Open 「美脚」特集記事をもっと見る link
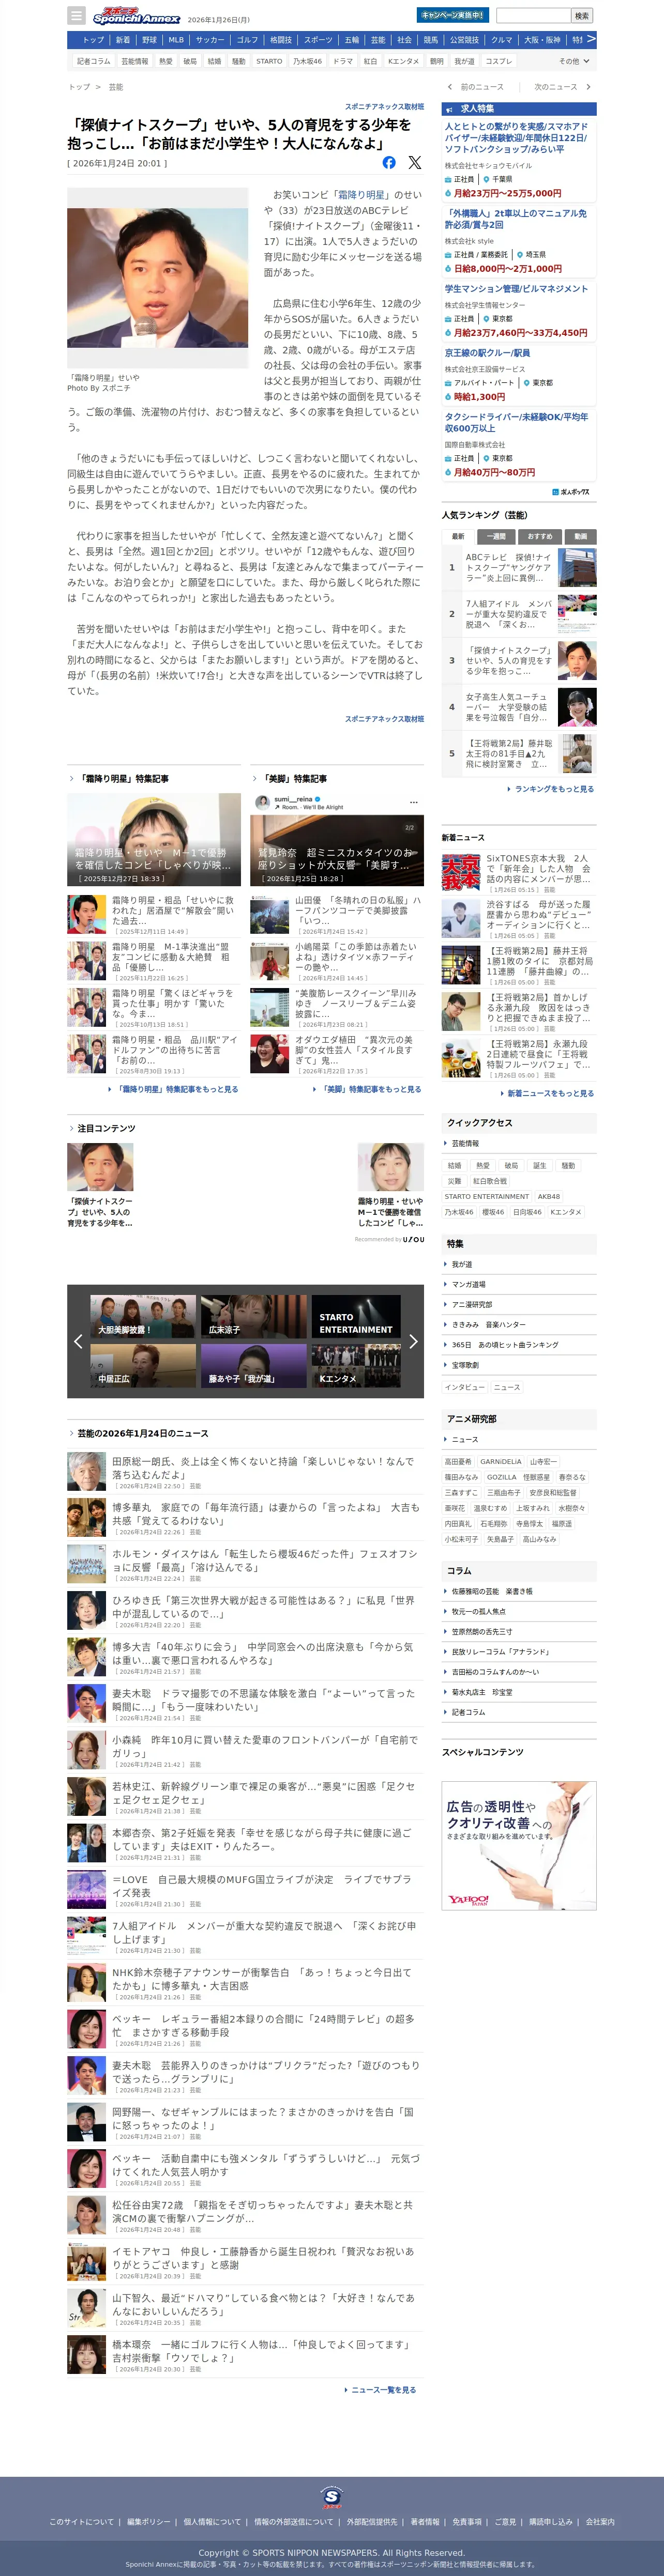664x2576 pixels. [x=368, y=1089]
